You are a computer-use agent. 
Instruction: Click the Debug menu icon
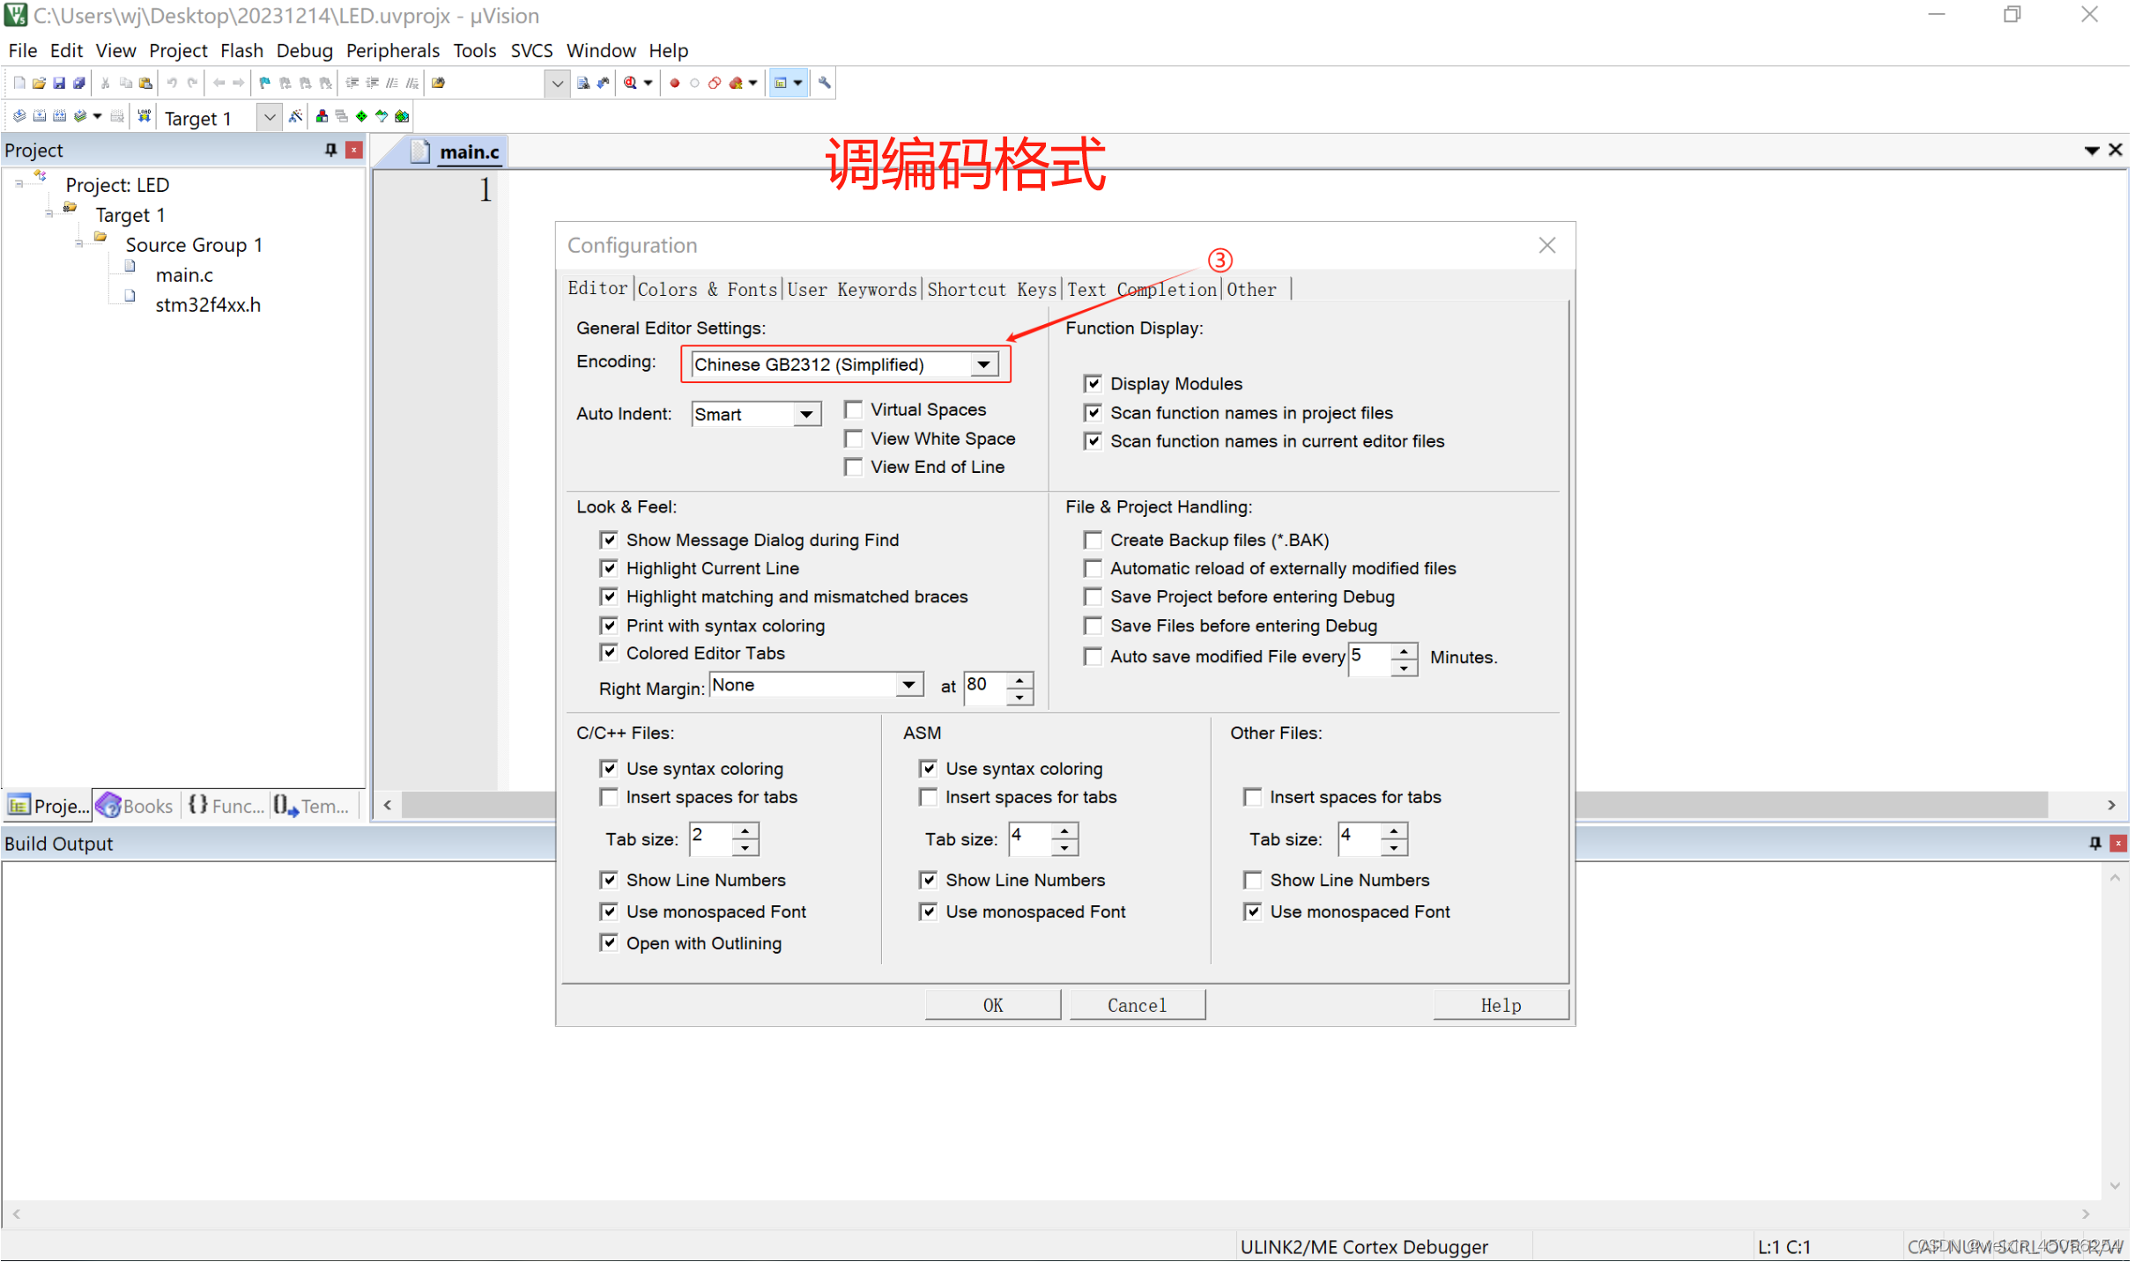click(x=300, y=49)
